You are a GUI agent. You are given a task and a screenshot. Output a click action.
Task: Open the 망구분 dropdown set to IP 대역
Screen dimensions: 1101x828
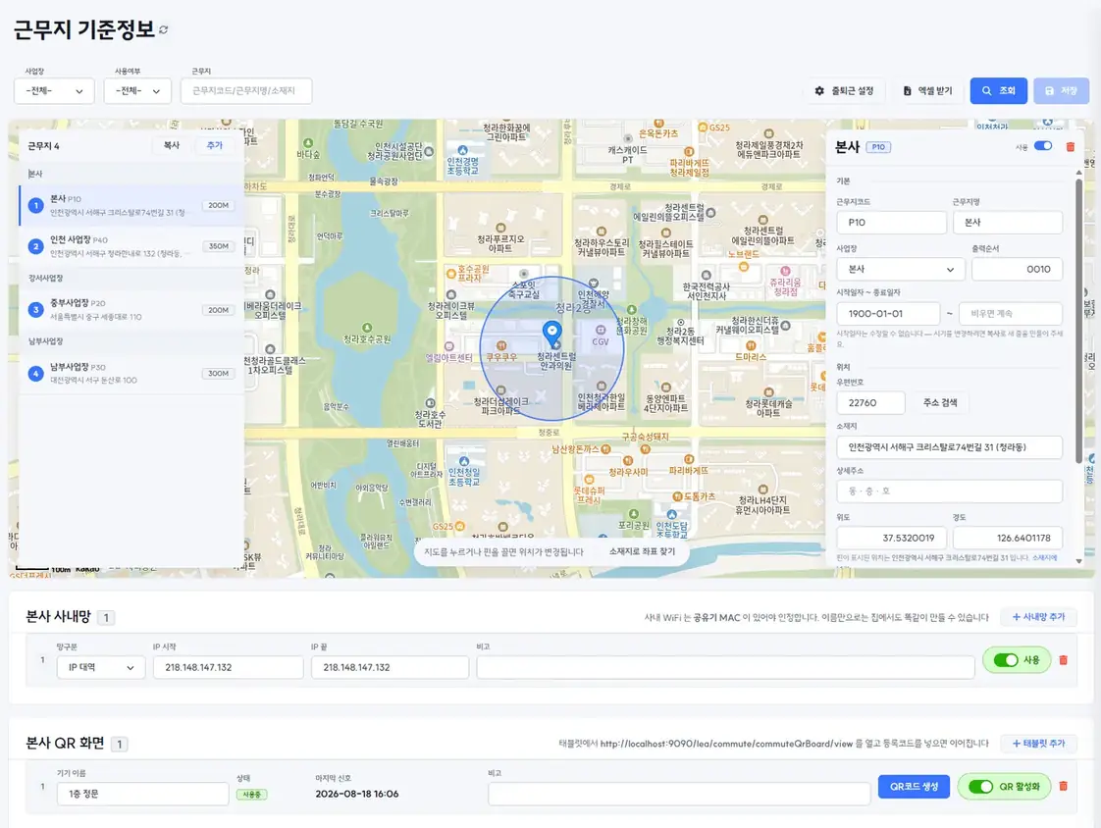[101, 667]
